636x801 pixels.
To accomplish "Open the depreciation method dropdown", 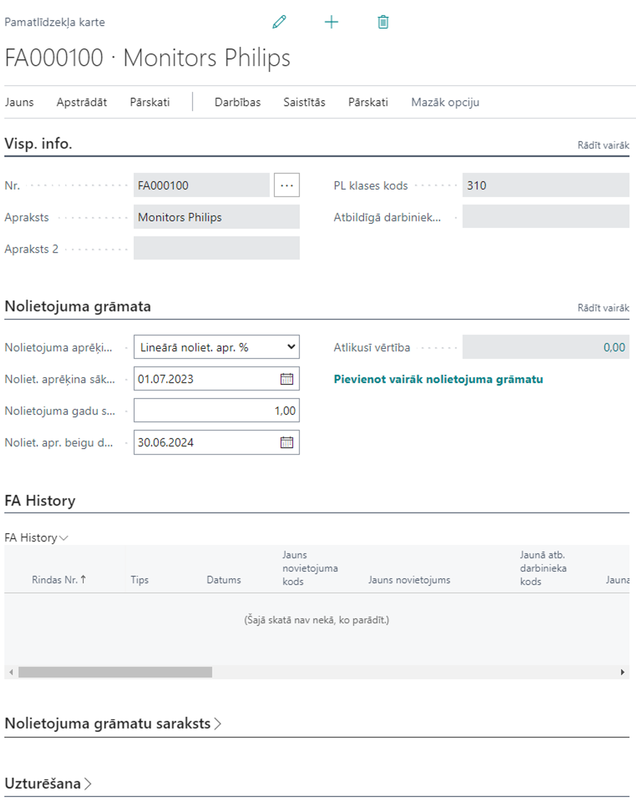I will pos(216,347).
